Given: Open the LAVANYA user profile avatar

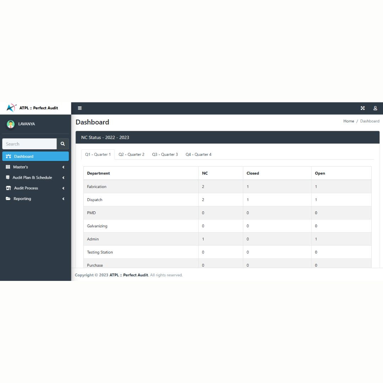Looking at the screenshot, I should [x=11, y=124].
